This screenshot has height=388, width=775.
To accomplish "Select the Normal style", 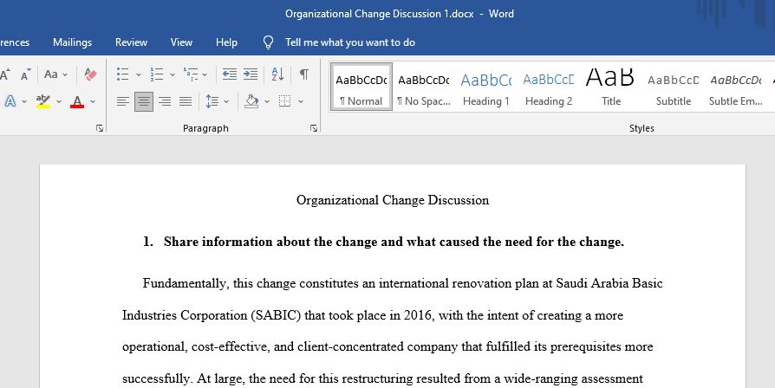I will pyautogui.click(x=361, y=87).
